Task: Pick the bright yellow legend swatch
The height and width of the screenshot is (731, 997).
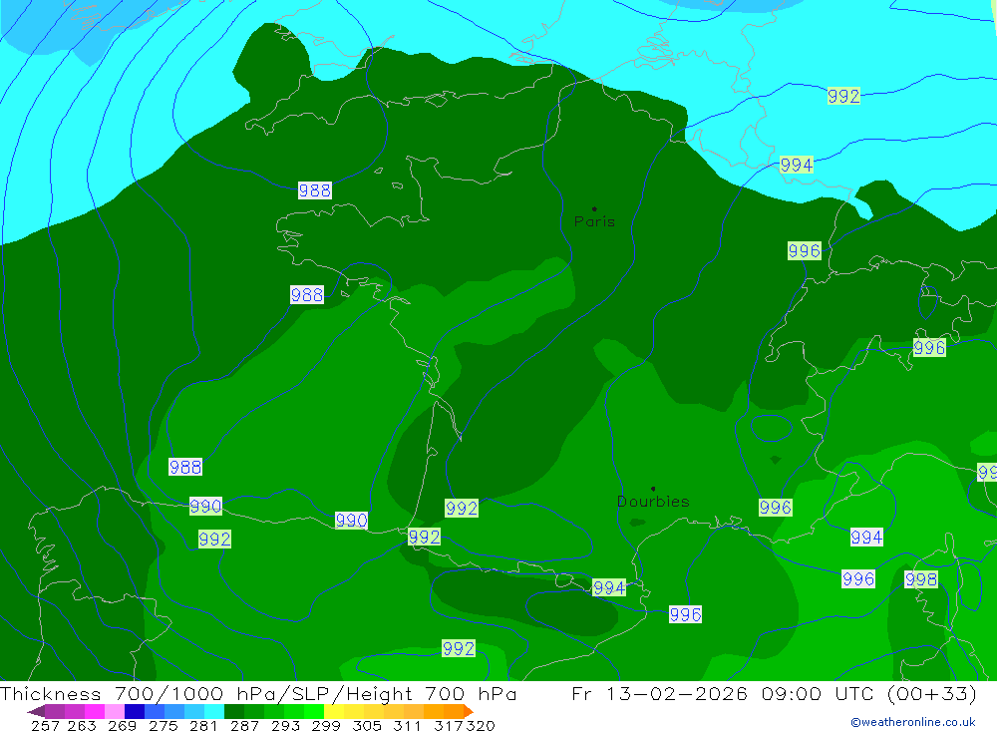Action: coord(334,711)
